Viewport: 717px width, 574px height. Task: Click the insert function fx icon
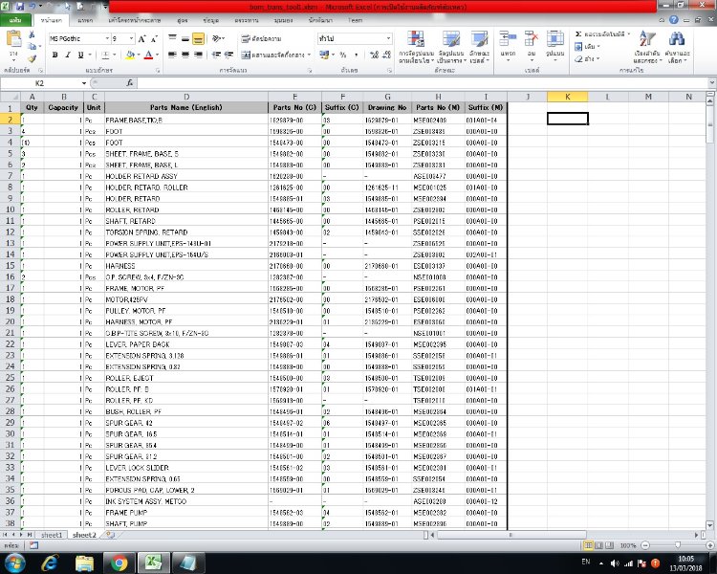point(130,83)
